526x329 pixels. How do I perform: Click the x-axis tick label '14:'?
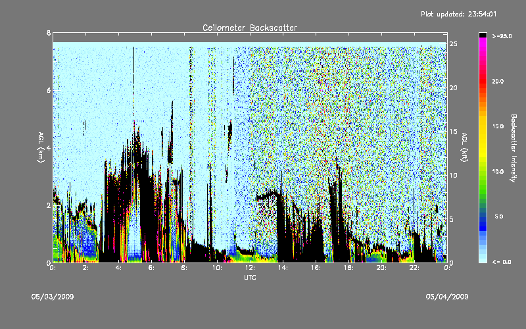(x=283, y=268)
